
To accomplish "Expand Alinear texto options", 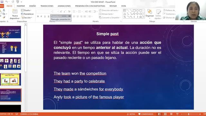I will pos(106,14).
